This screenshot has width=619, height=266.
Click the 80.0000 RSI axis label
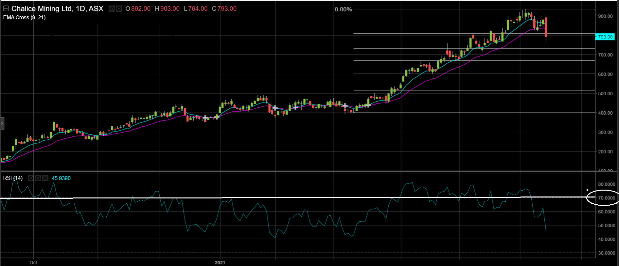click(607, 184)
